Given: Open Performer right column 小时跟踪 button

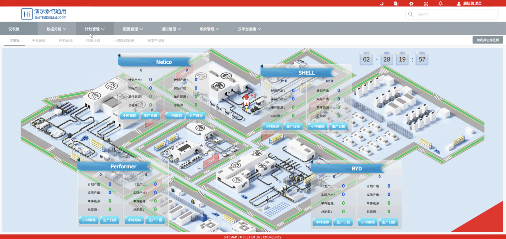Looking at the screenshot, I should click(x=134, y=220).
